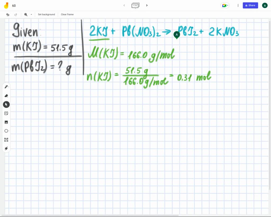271x217 pixels.
Task: Add a text box
Action: pos(6,139)
